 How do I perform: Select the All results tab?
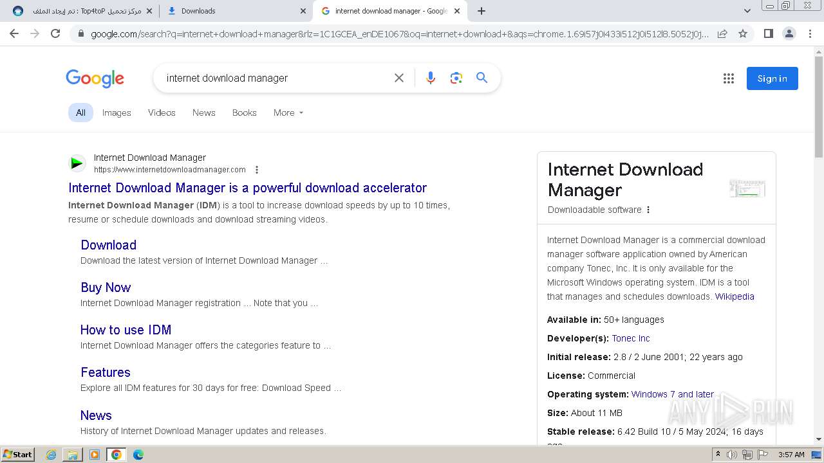(x=80, y=113)
